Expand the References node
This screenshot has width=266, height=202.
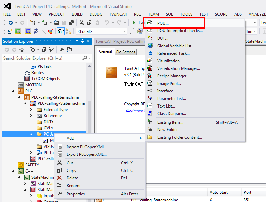click(x=31, y=116)
